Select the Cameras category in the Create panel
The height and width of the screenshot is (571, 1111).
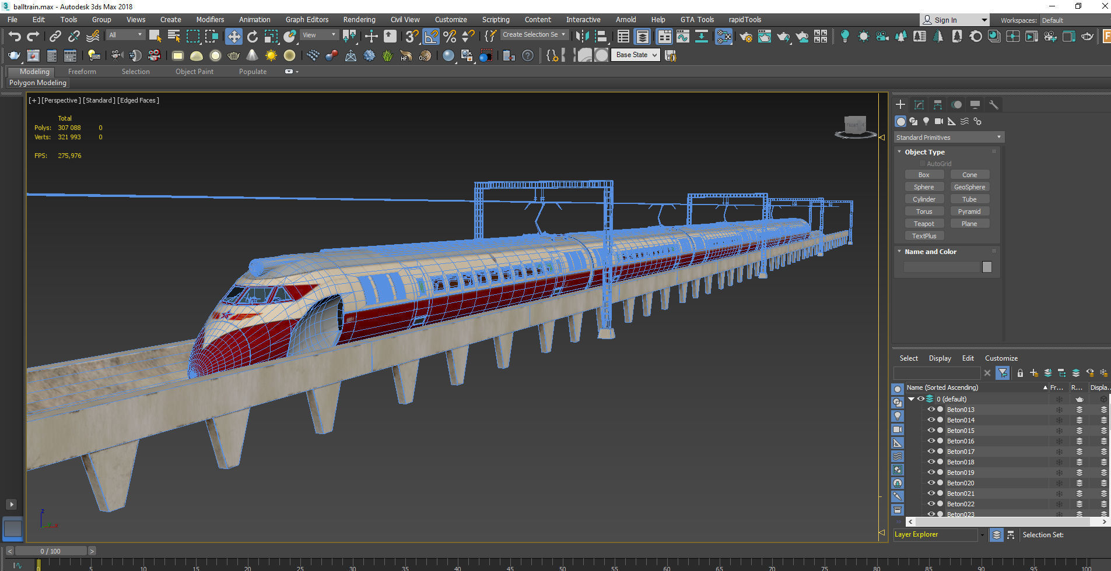(939, 121)
